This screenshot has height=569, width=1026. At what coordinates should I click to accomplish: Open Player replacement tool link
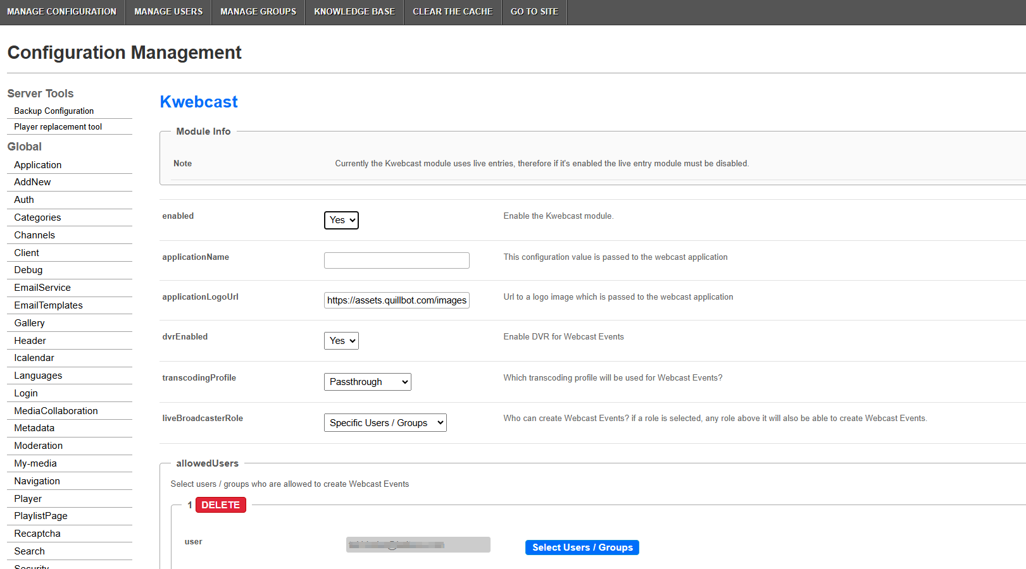click(x=58, y=126)
